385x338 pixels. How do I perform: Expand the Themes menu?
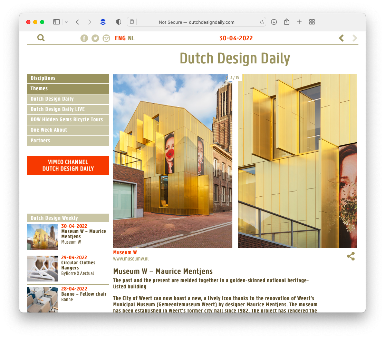[x=68, y=89]
